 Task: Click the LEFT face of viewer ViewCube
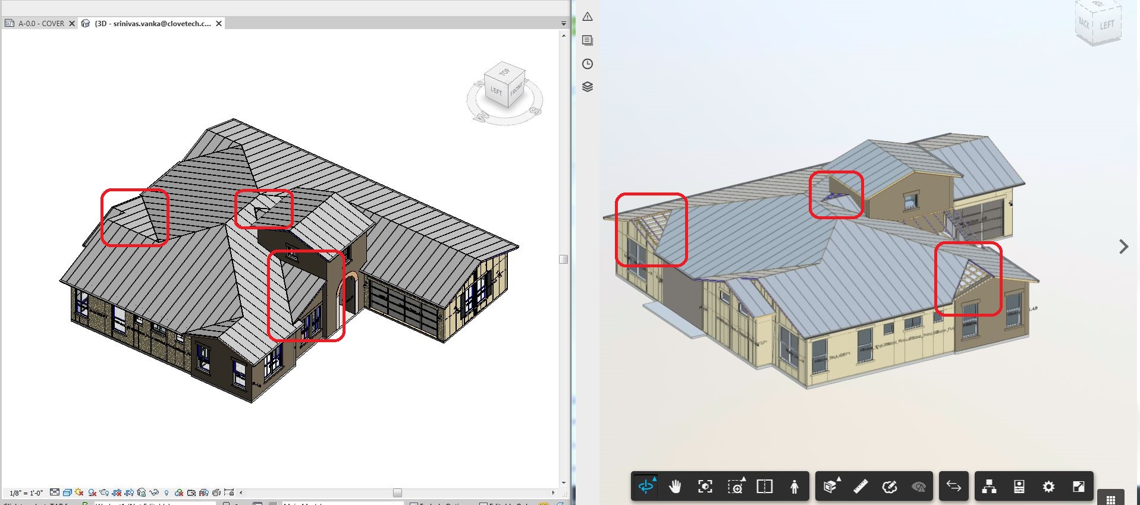(x=1107, y=26)
